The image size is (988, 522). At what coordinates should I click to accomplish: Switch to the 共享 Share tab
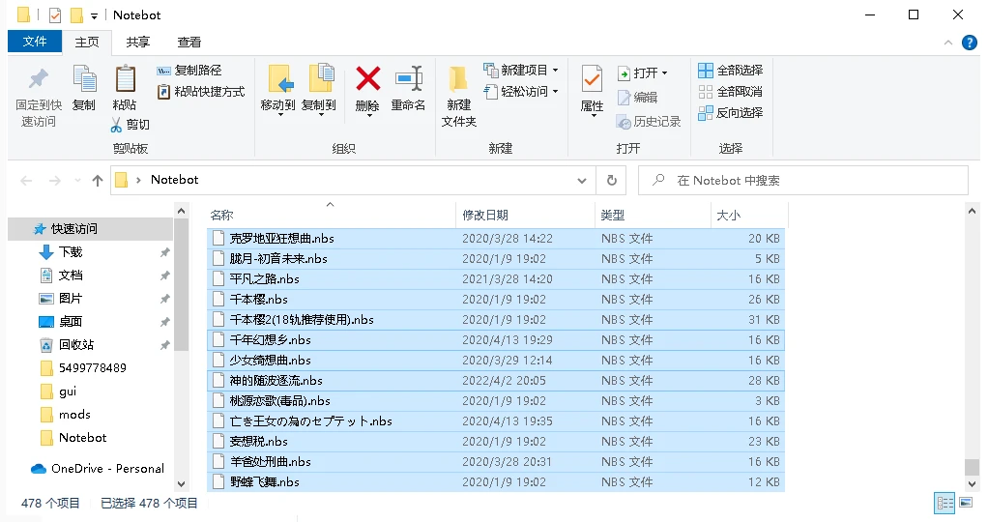point(138,43)
